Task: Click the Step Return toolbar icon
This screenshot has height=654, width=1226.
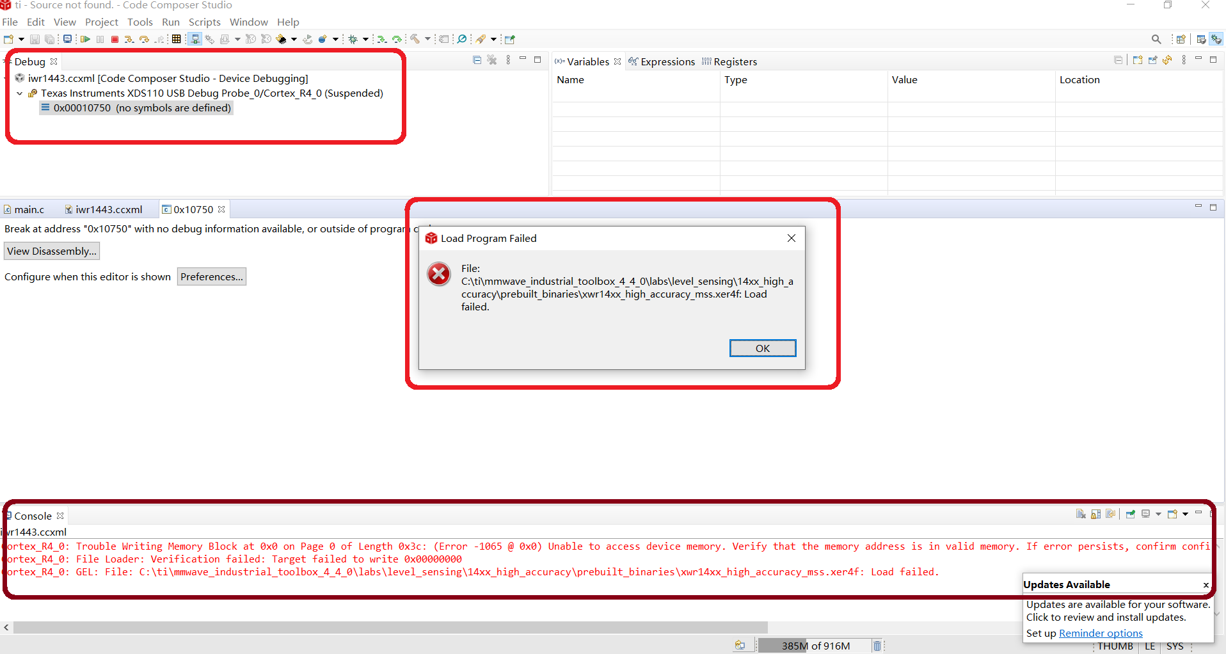Action: pos(159,39)
